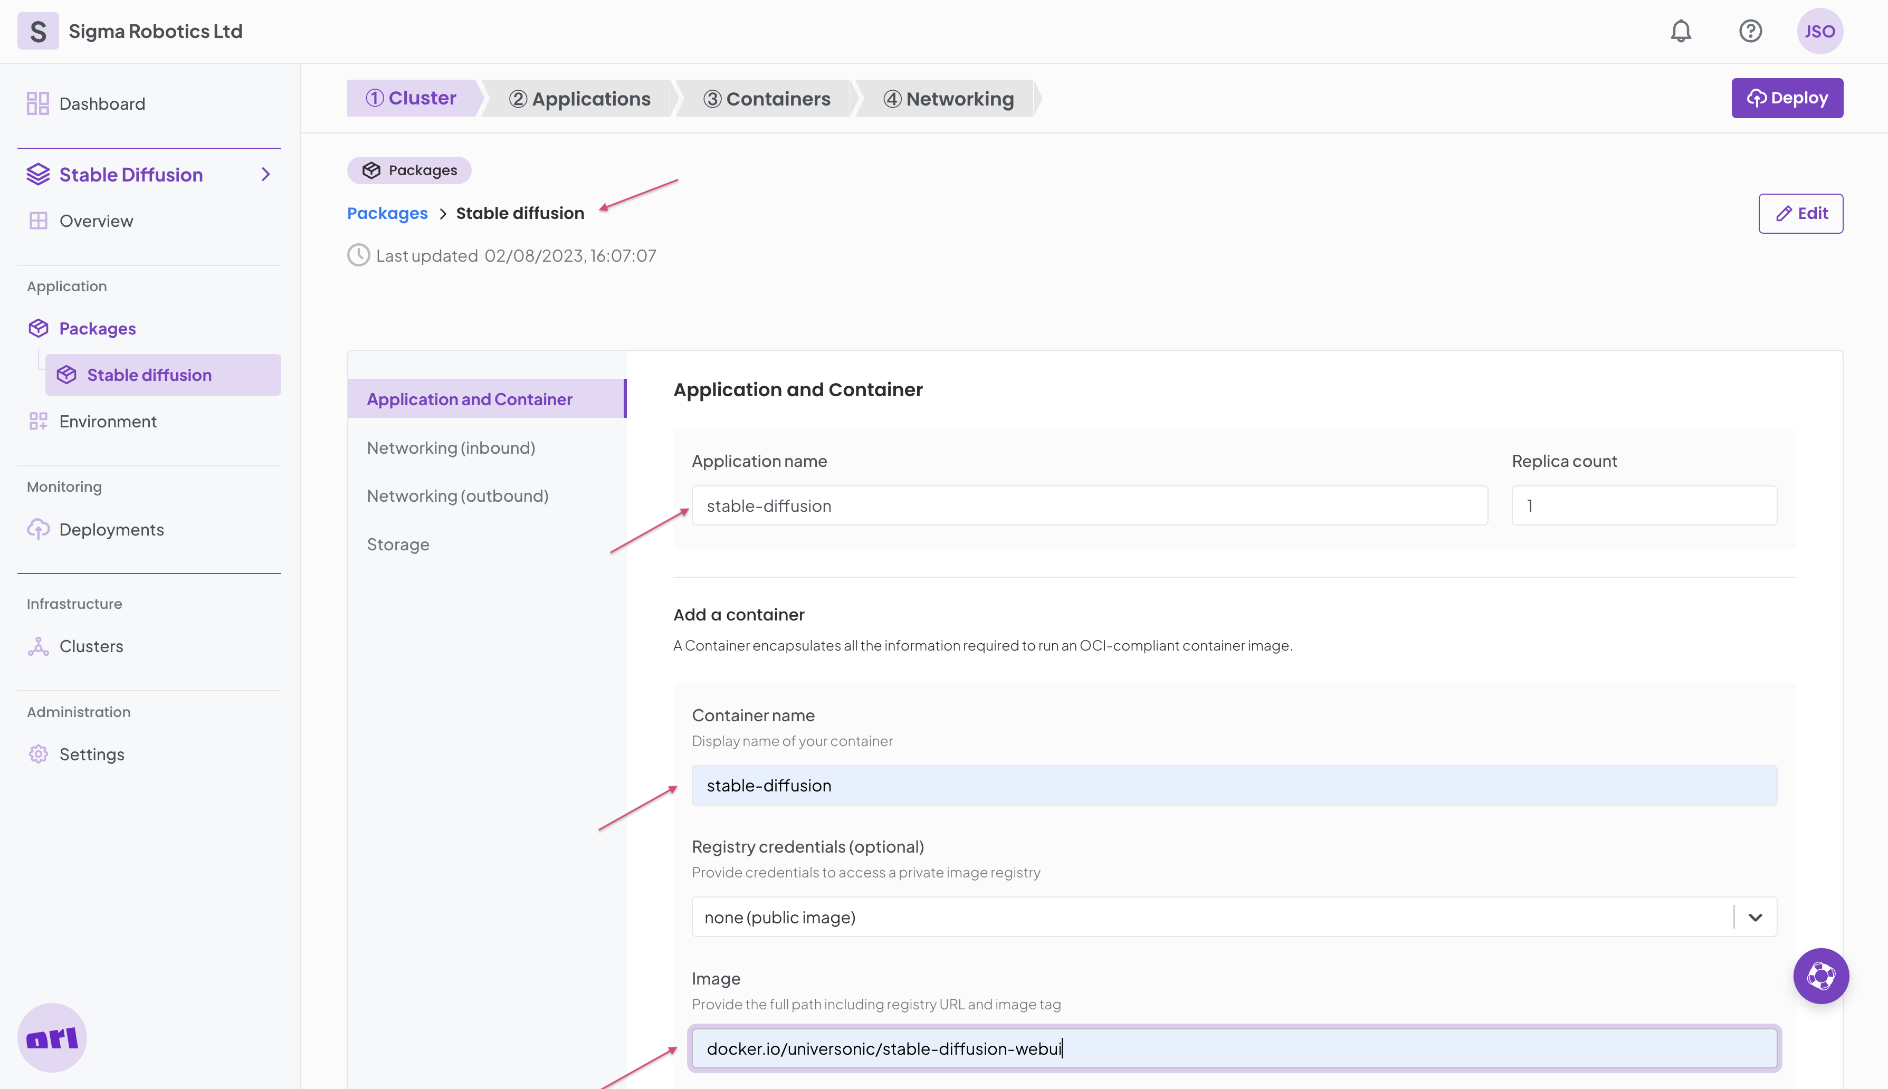1888x1089 pixels.
Task: Open the help question mark icon
Action: pyautogui.click(x=1750, y=31)
